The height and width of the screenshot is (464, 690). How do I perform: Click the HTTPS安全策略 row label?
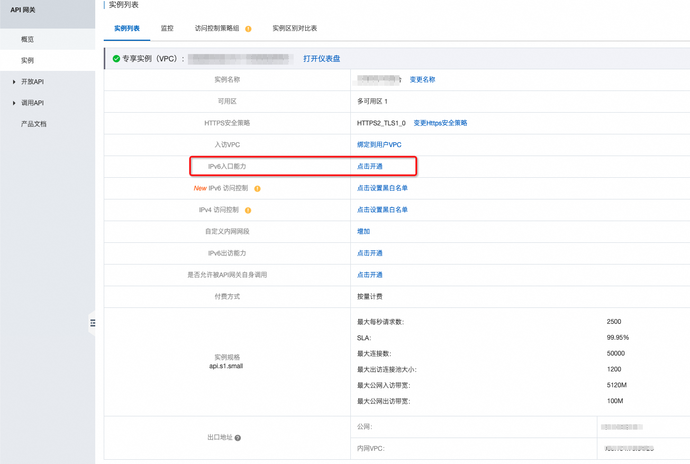tap(227, 123)
